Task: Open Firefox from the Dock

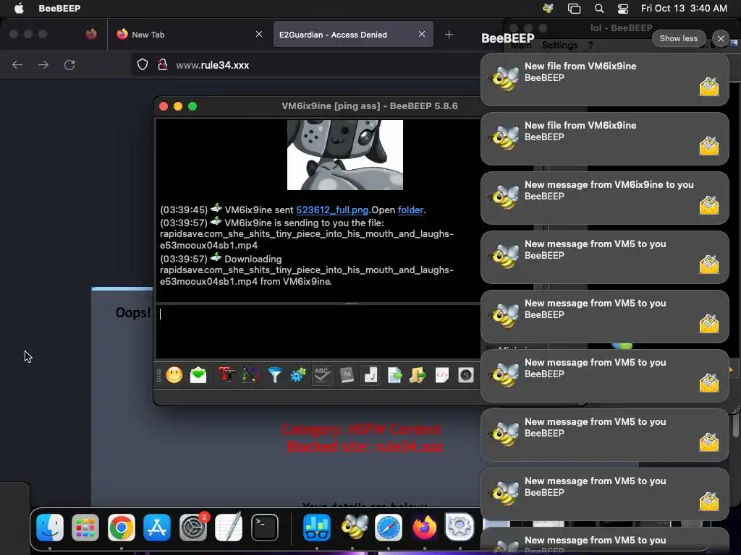Action: pos(424,527)
